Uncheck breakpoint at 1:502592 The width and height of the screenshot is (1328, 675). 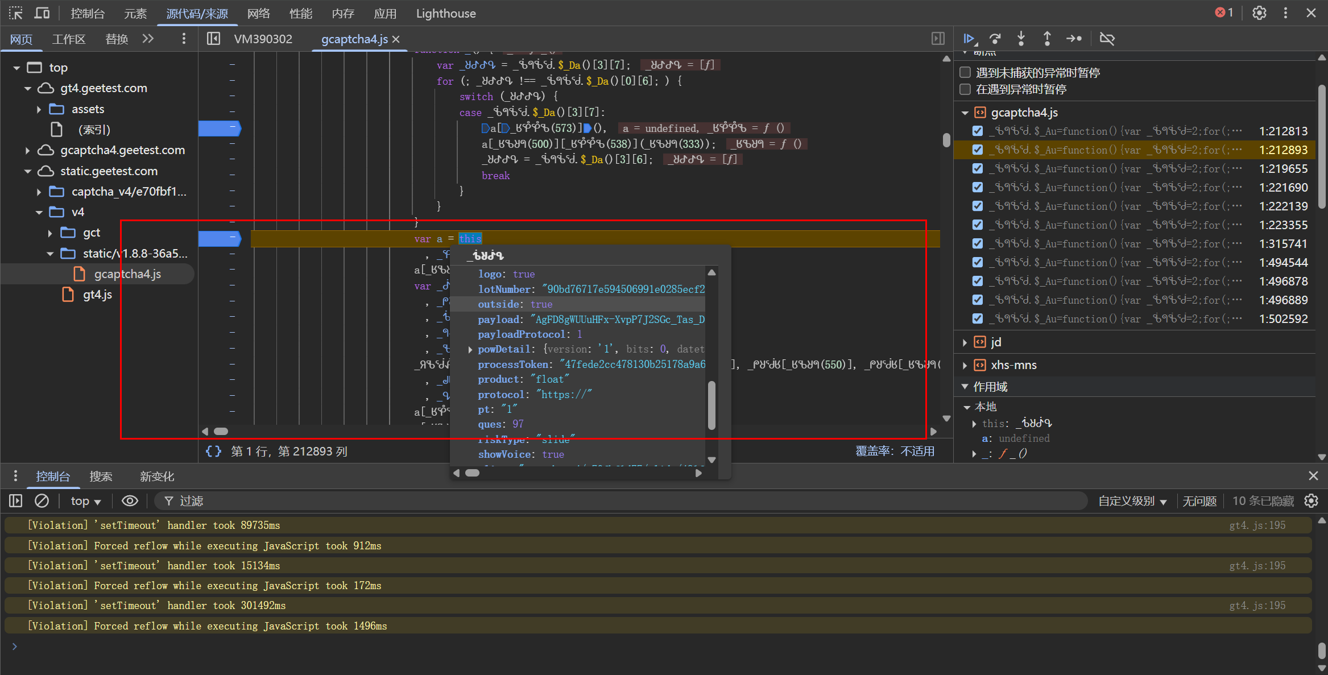[x=978, y=318]
